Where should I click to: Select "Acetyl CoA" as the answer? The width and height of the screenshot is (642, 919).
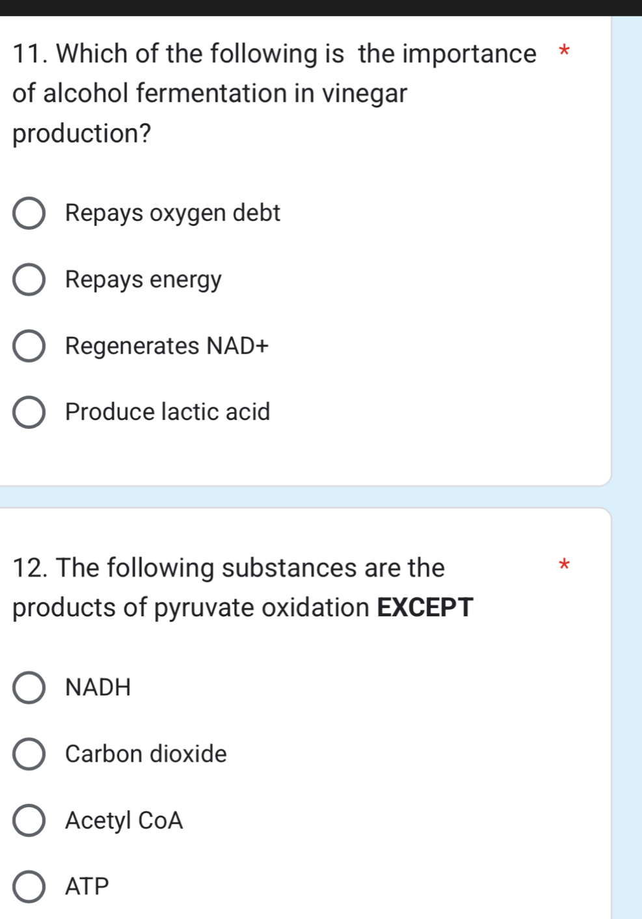pos(124,820)
